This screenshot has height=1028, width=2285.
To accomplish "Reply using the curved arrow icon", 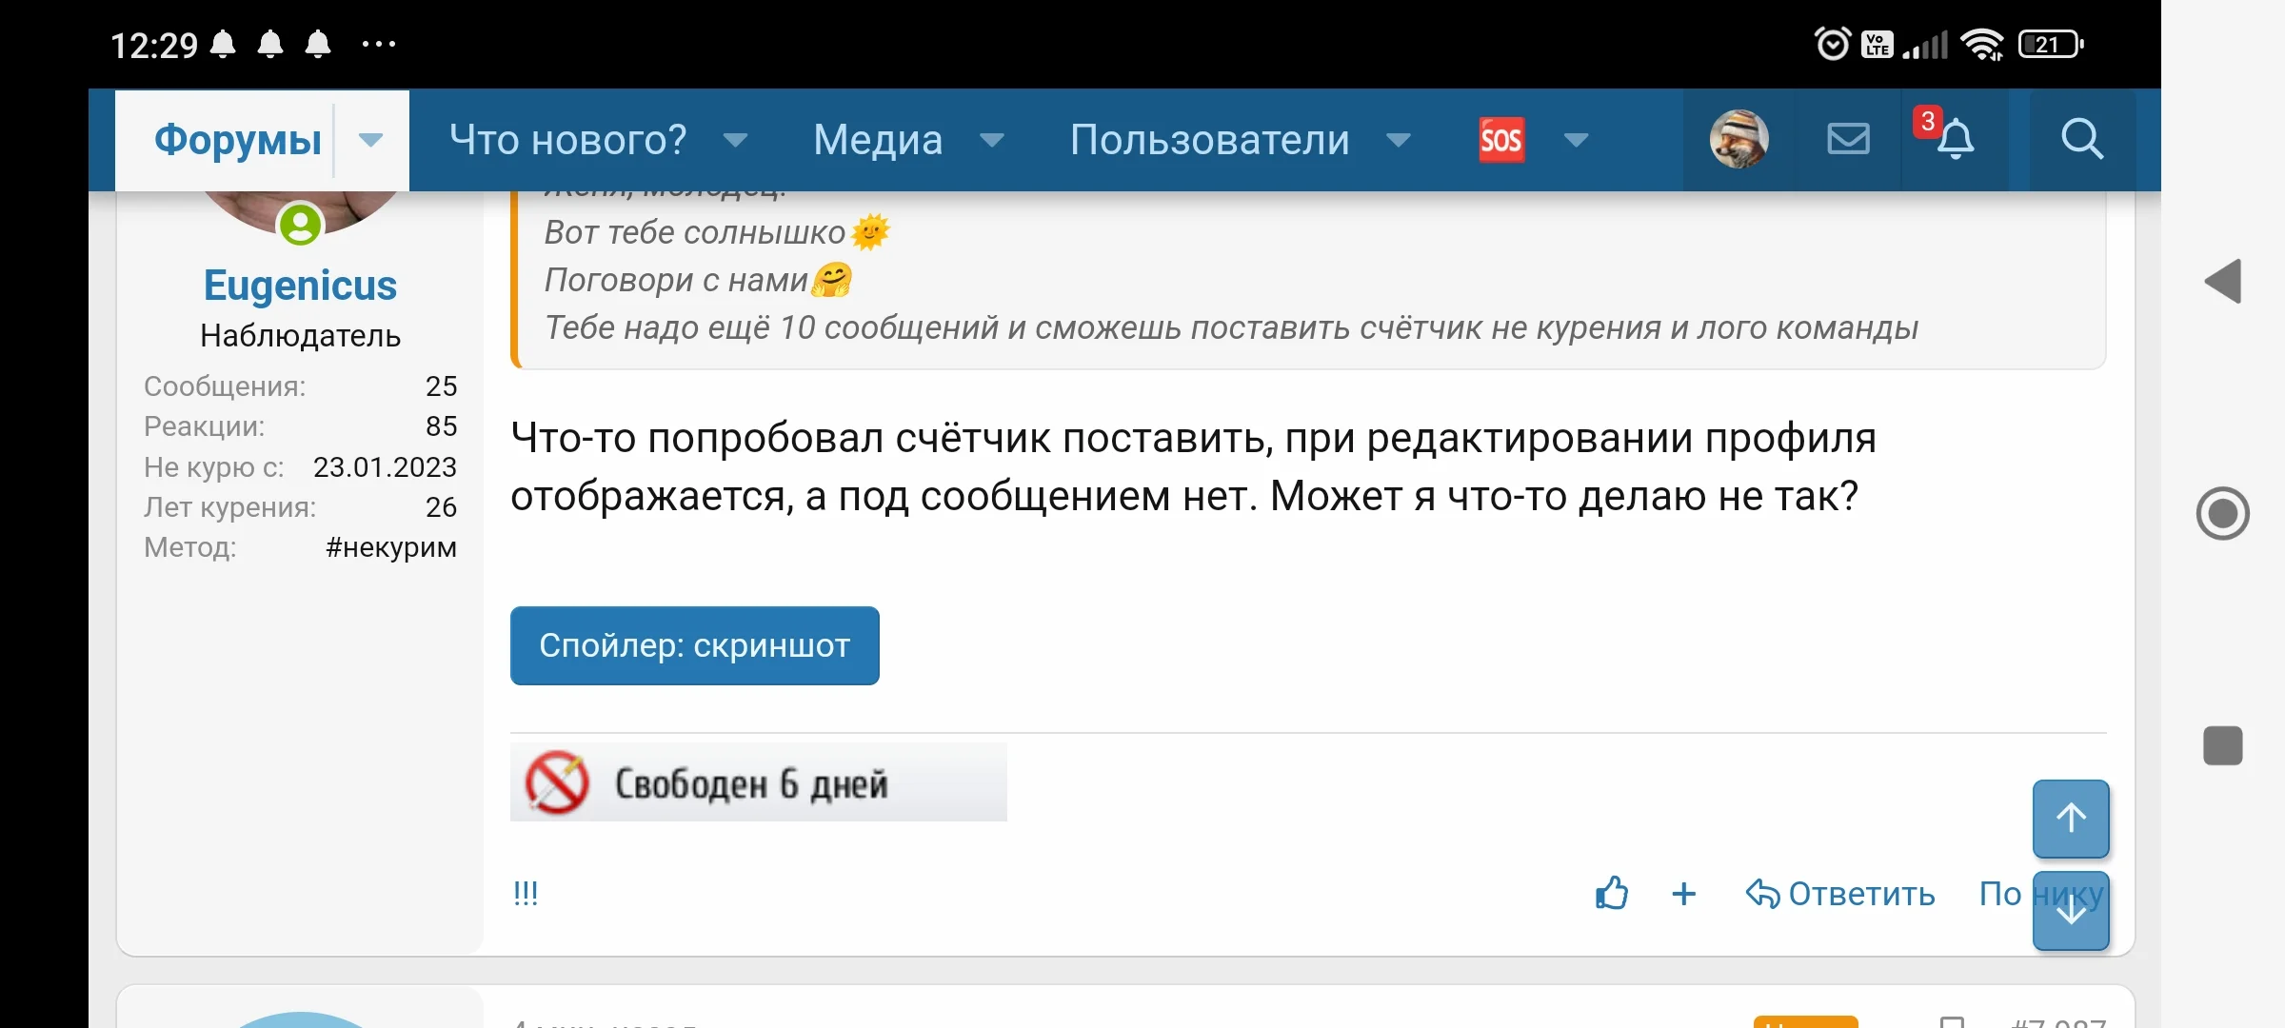I will click(1763, 894).
